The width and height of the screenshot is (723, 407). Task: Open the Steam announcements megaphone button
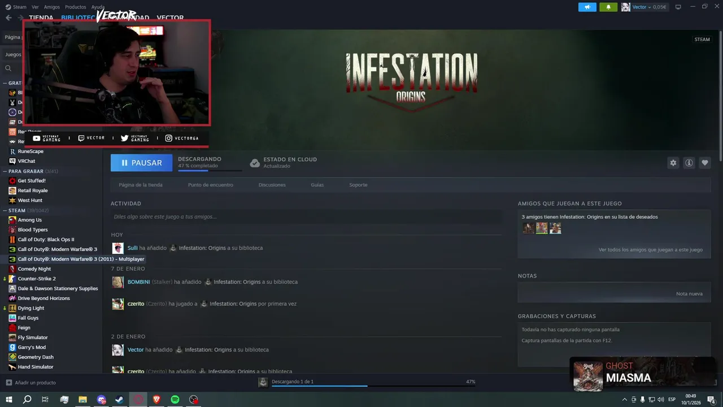[587, 7]
